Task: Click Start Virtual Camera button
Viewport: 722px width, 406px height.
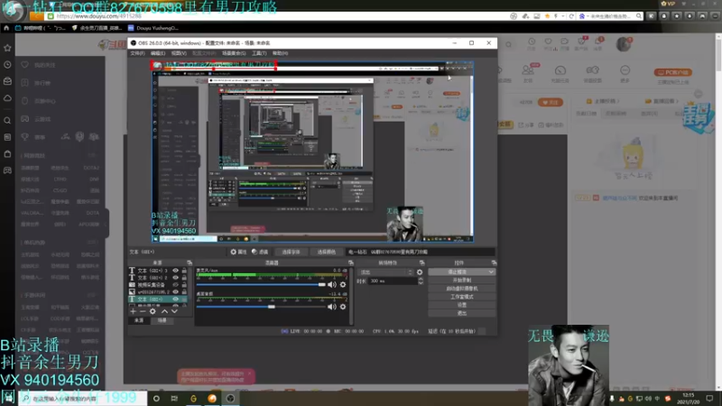Action: (462, 289)
